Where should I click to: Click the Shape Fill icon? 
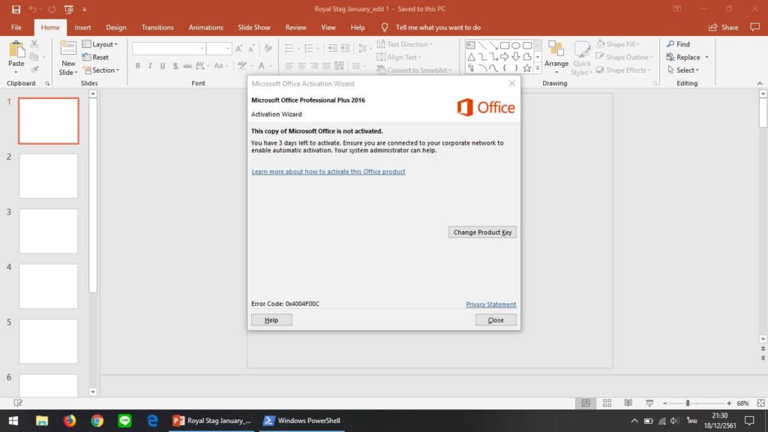[601, 44]
